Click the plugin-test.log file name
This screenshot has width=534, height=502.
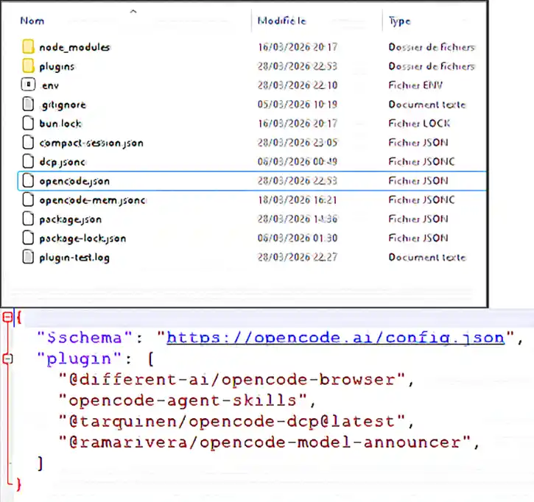[74, 258]
